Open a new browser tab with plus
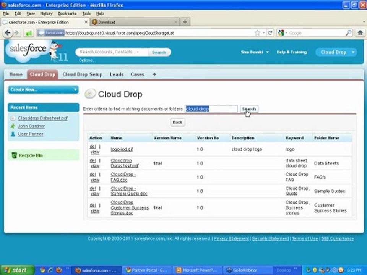The width and height of the screenshot is (367, 275). 185,22
